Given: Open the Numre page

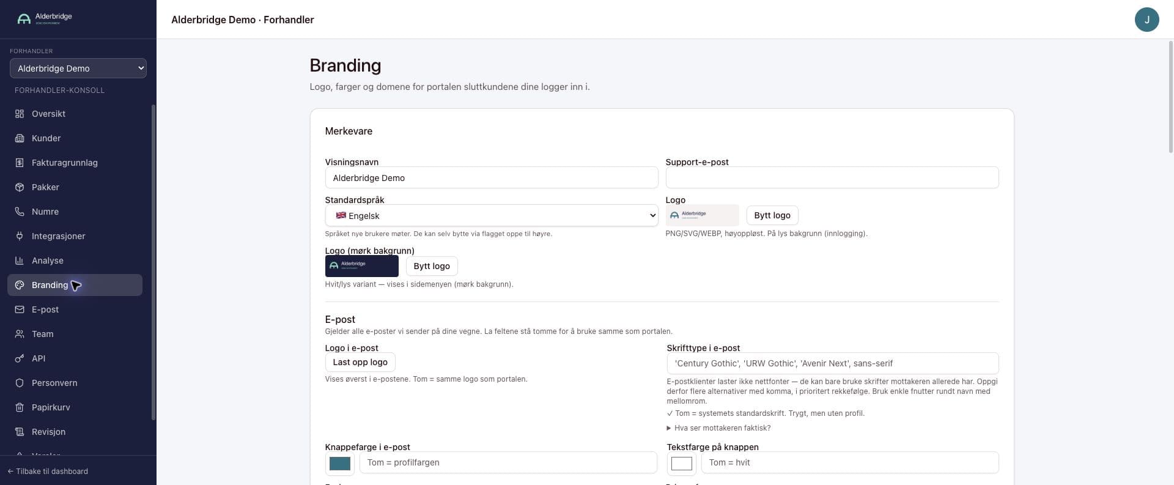Looking at the screenshot, I should (75, 212).
